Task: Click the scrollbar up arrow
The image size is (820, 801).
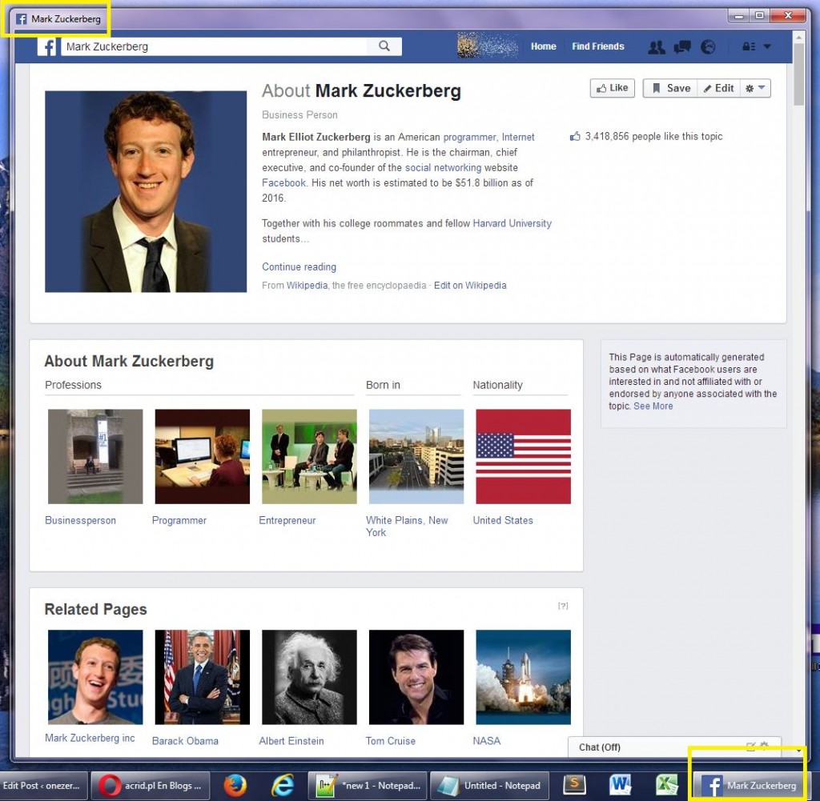Action: (x=798, y=38)
